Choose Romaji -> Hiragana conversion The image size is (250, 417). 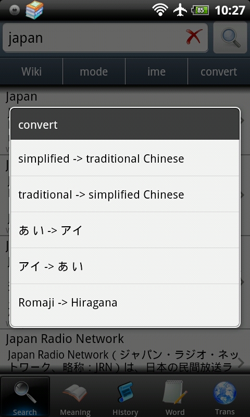(125, 302)
